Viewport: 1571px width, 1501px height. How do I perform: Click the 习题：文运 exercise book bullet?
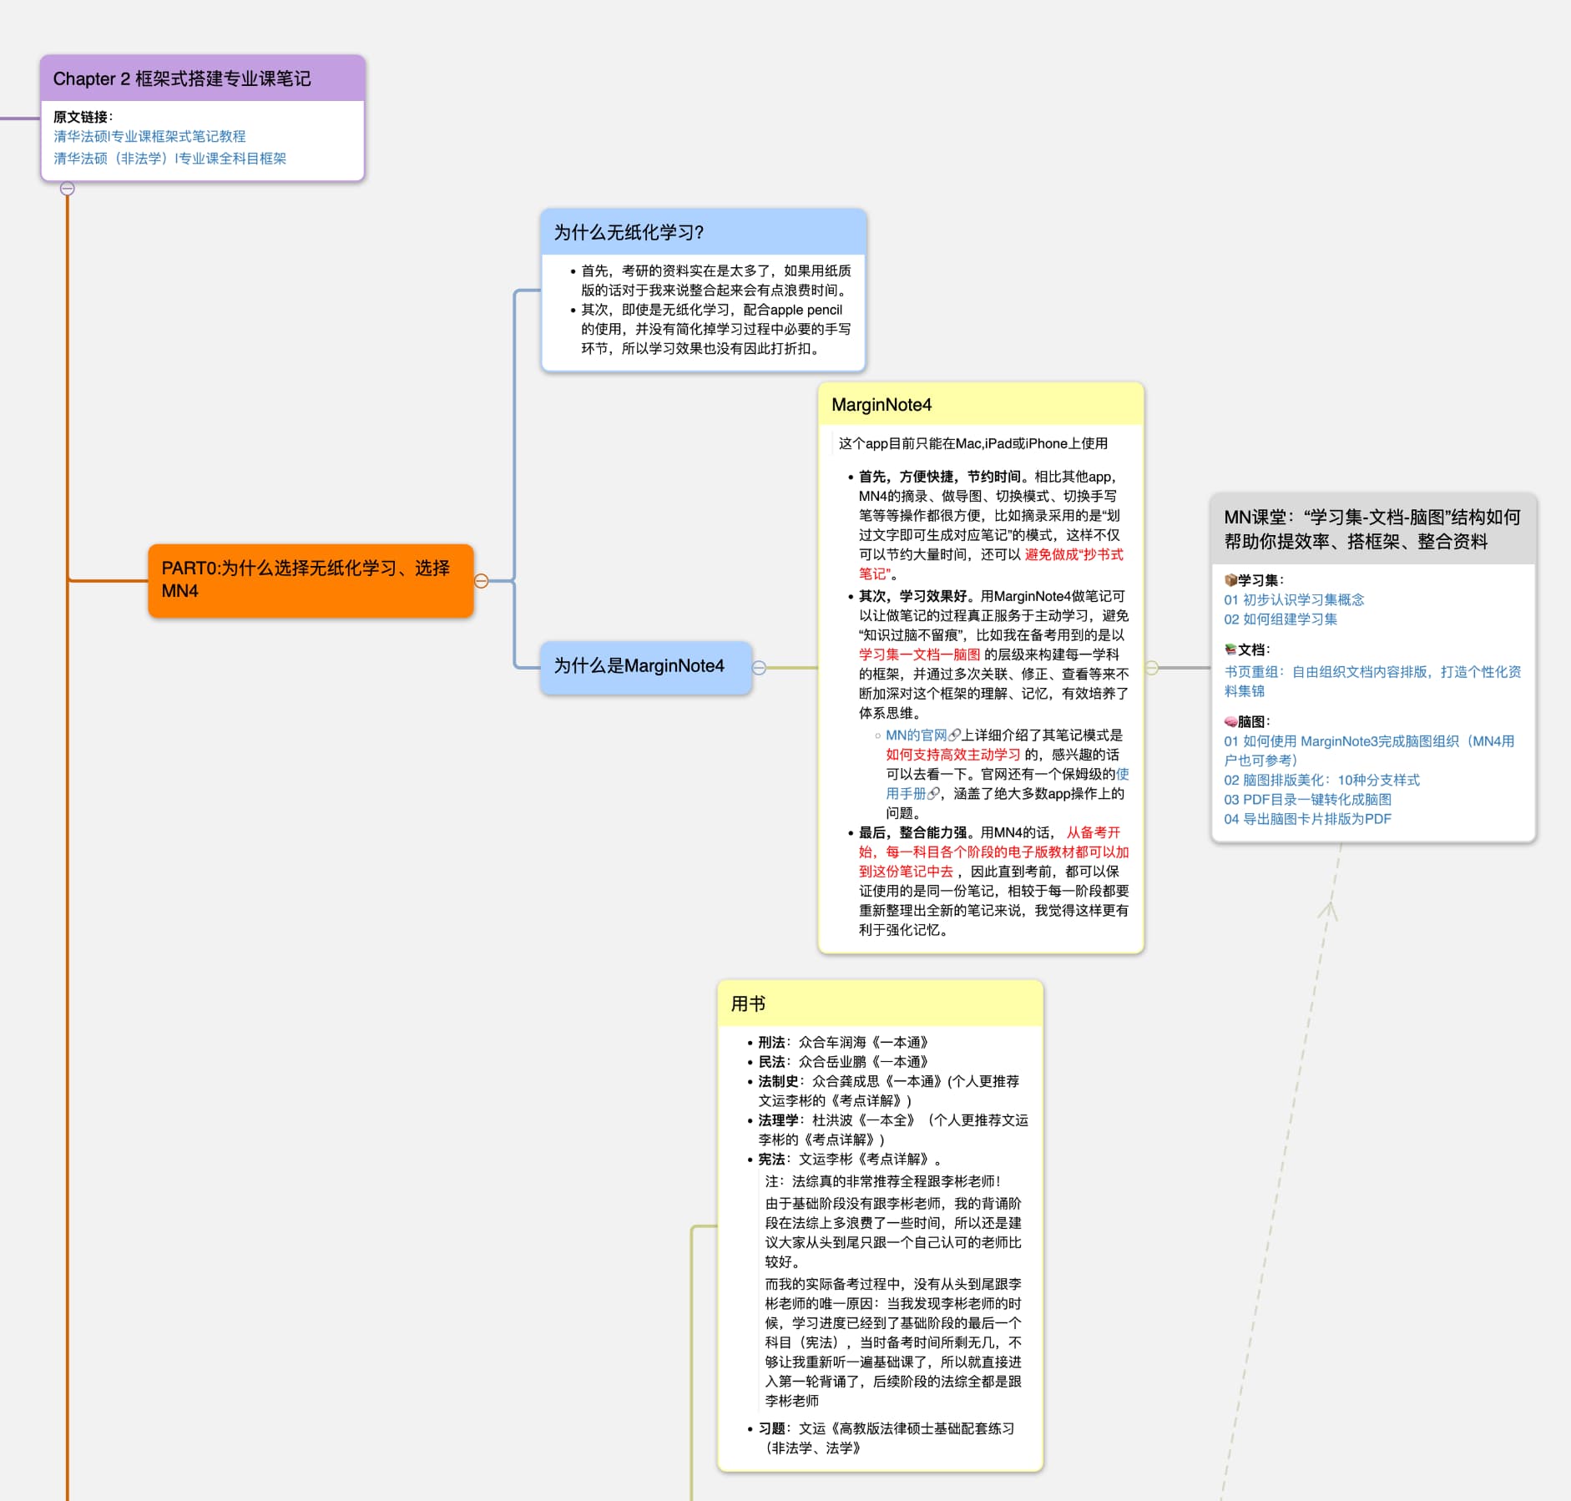tap(887, 1438)
